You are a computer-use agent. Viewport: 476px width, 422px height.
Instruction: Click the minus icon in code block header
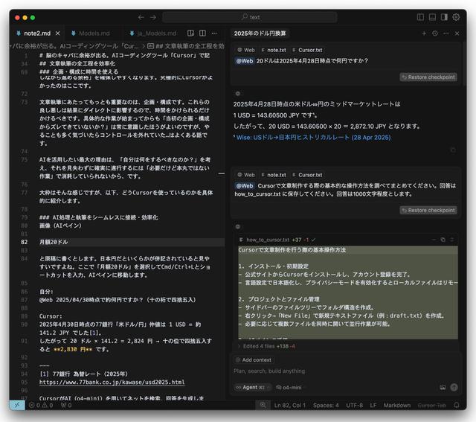tap(434, 240)
